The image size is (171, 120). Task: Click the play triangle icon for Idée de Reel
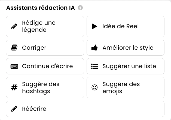(94, 26)
